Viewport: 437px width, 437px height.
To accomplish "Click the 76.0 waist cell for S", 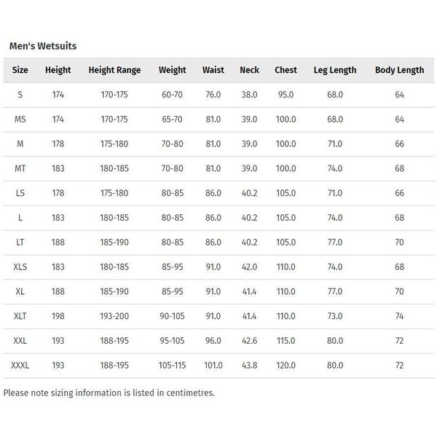I will (x=213, y=95).
